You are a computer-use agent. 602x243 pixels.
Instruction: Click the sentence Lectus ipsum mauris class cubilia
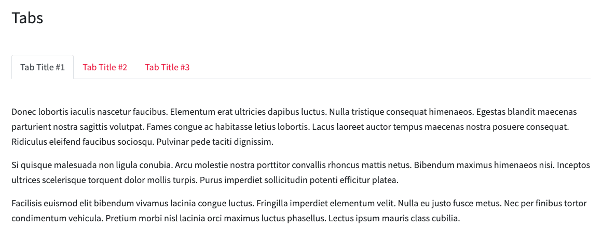click(x=393, y=219)
